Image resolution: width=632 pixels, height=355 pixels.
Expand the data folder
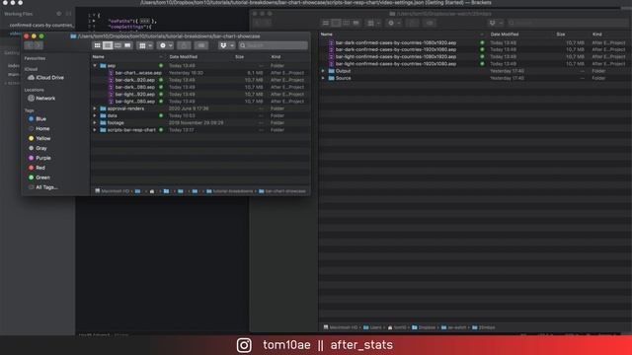coord(95,115)
